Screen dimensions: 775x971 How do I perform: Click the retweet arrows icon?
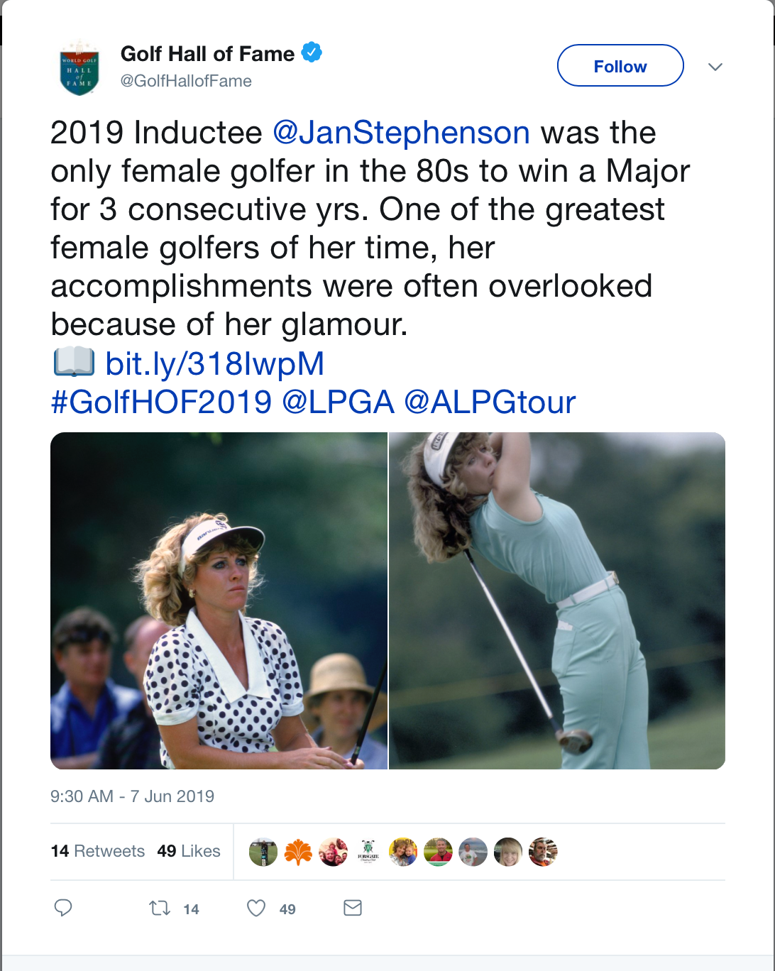pos(160,908)
